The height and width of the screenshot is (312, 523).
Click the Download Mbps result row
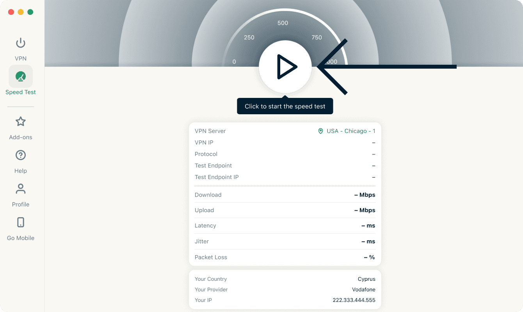285,195
